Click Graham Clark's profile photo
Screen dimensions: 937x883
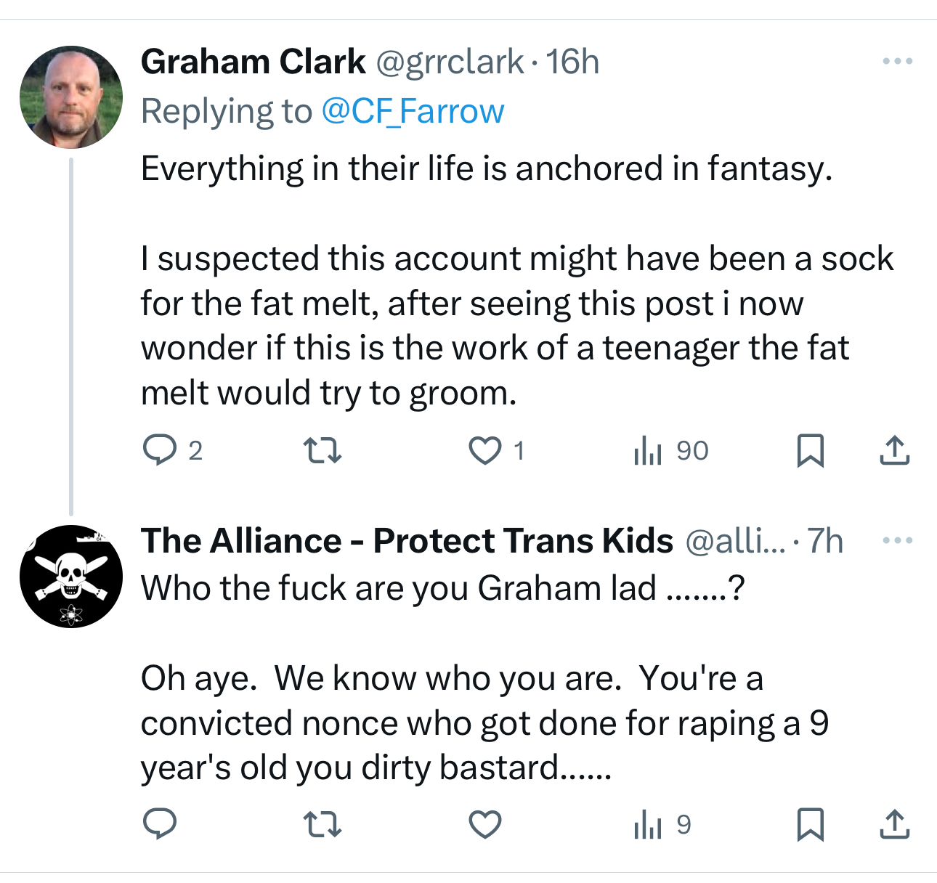[x=71, y=97]
